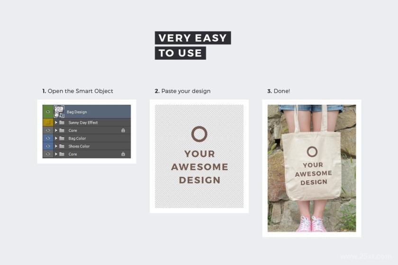Screen dimensions: 398x265
Task: Expand the first Core group triangle
Action: (56, 130)
